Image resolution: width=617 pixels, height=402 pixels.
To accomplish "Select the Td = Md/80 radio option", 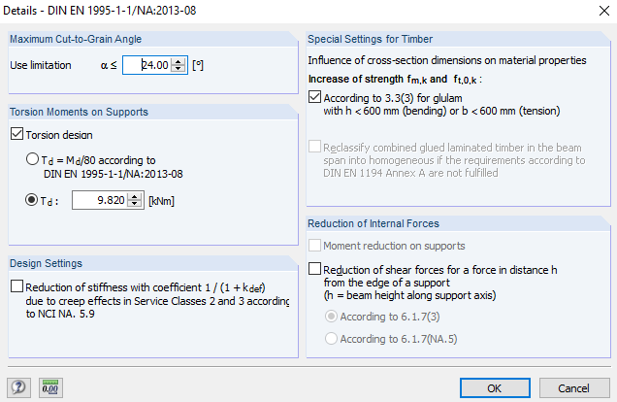I will click(x=33, y=160).
